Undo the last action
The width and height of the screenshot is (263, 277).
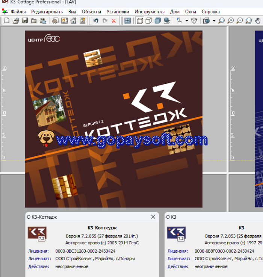(x=96, y=21)
